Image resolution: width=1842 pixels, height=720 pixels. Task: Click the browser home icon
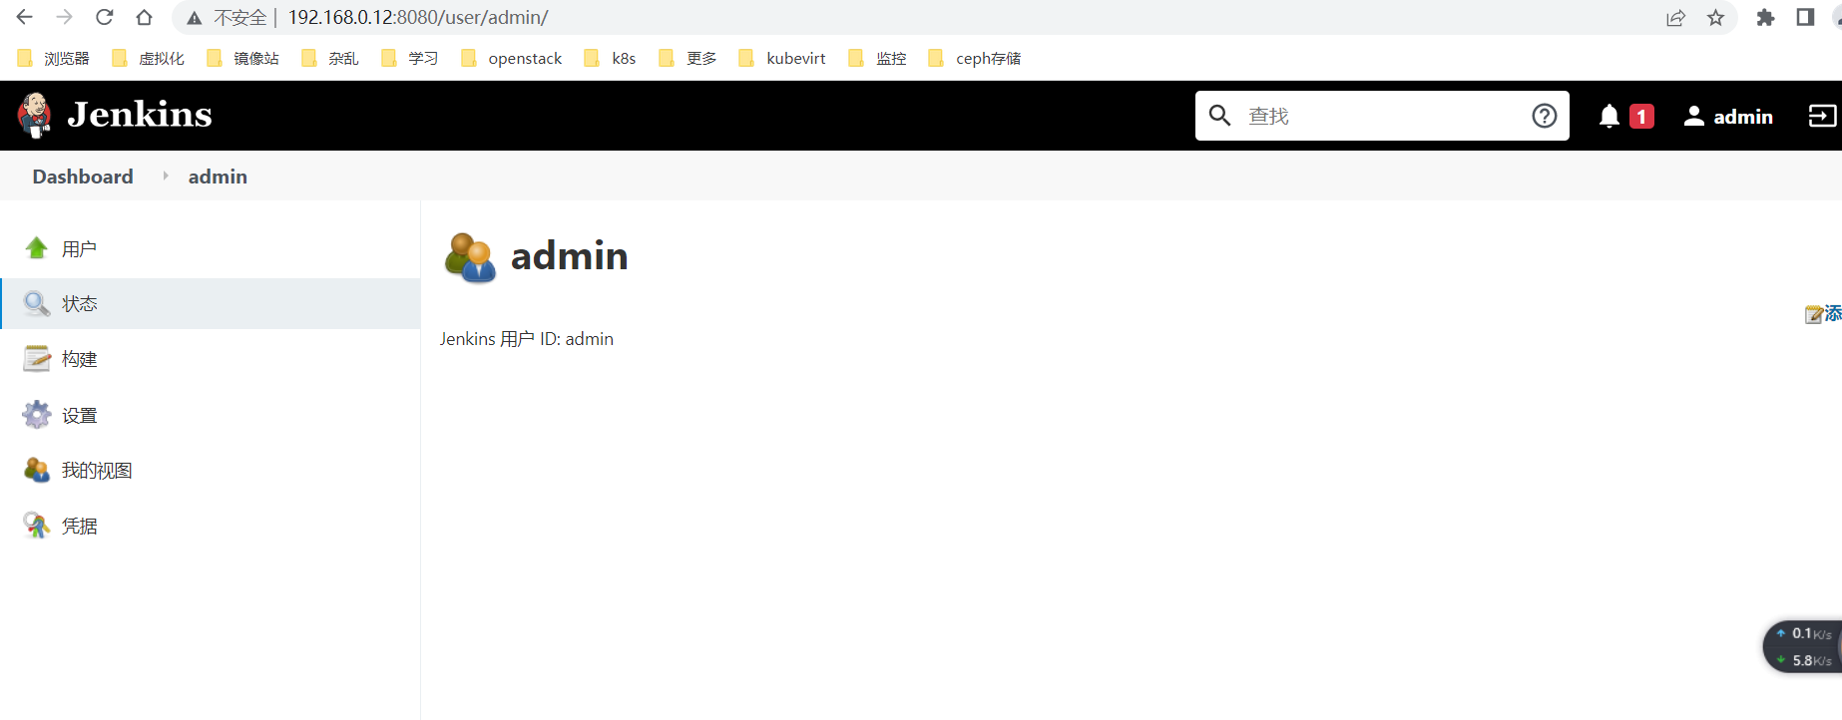(145, 17)
